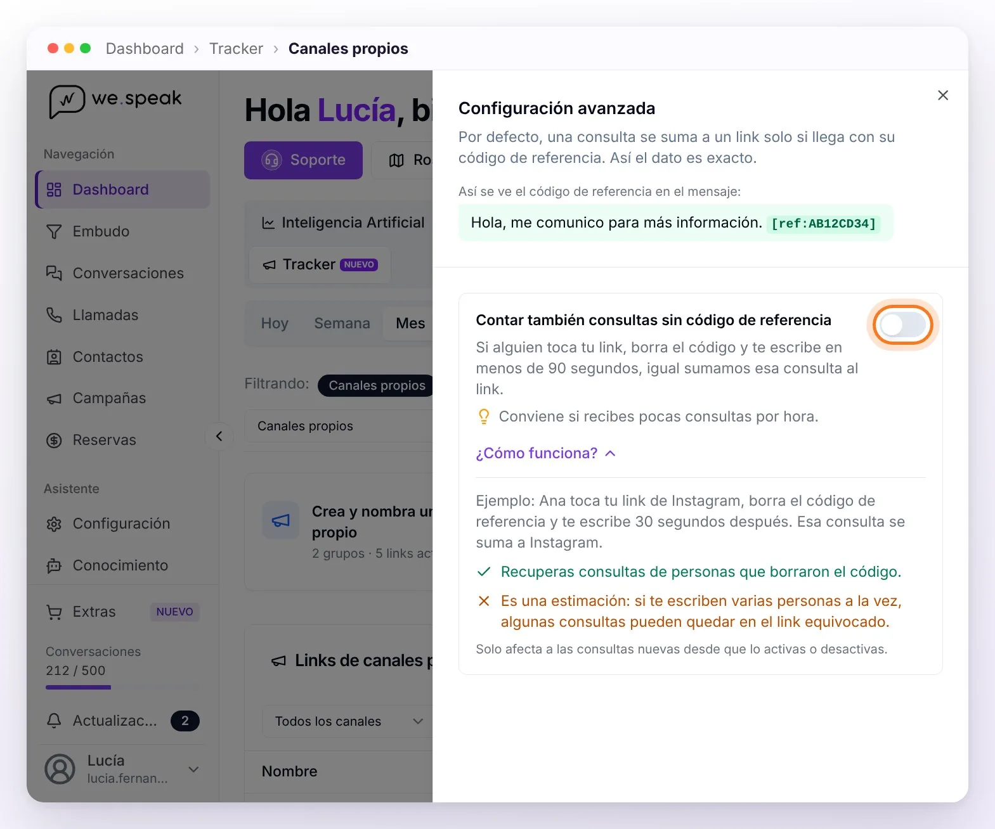Click the Links de canales megaphone icon

pos(278,661)
